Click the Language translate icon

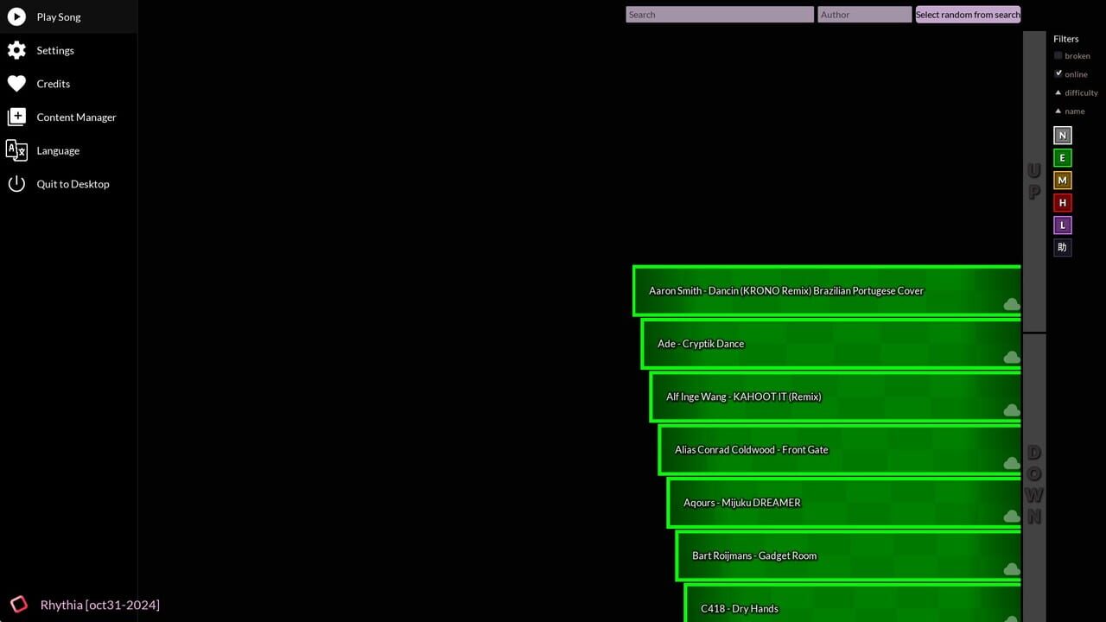[16, 150]
